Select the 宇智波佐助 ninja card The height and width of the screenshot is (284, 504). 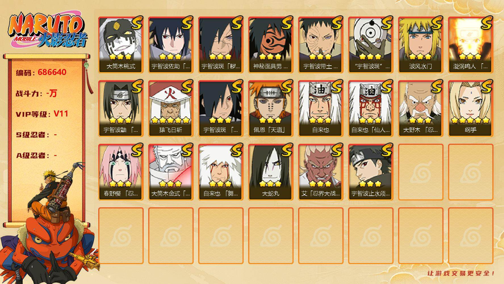pos(171,45)
